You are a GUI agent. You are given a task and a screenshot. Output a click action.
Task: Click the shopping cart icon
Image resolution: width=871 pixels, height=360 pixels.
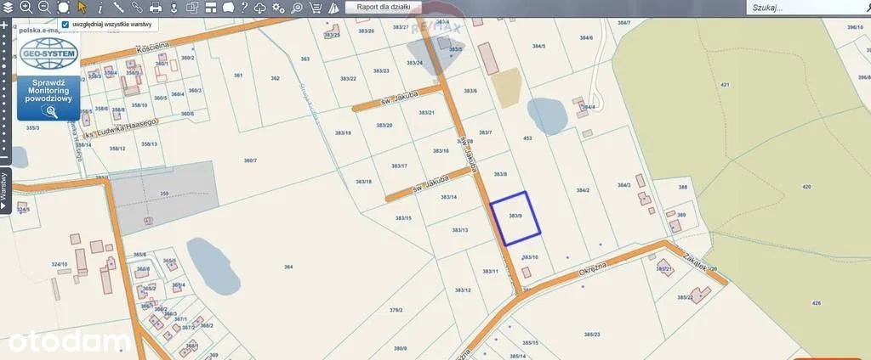click(x=316, y=7)
